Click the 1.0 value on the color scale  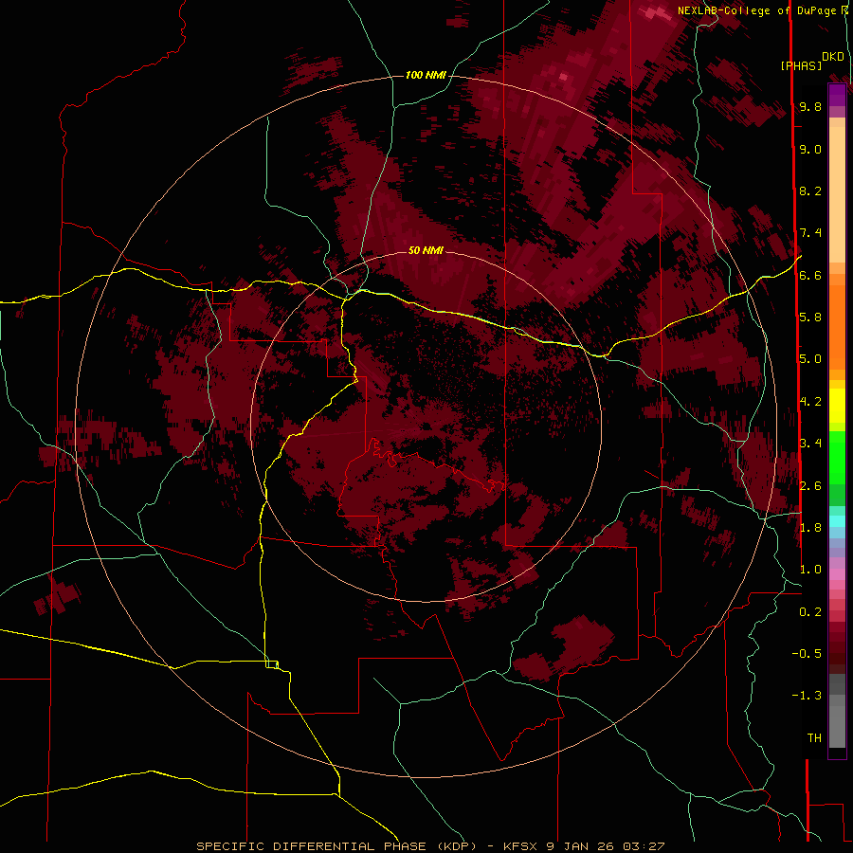click(810, 569)
